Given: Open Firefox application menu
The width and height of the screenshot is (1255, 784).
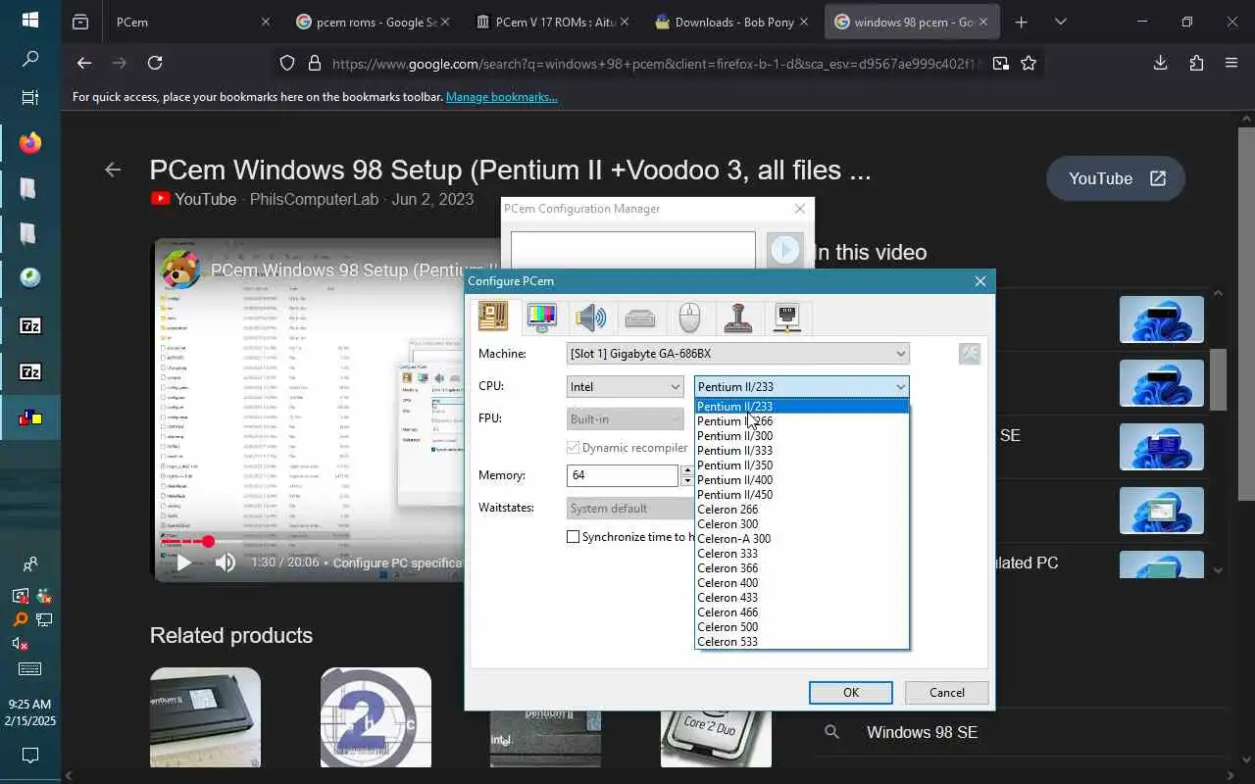Looking at the screenshot, I should (1231, 63).
